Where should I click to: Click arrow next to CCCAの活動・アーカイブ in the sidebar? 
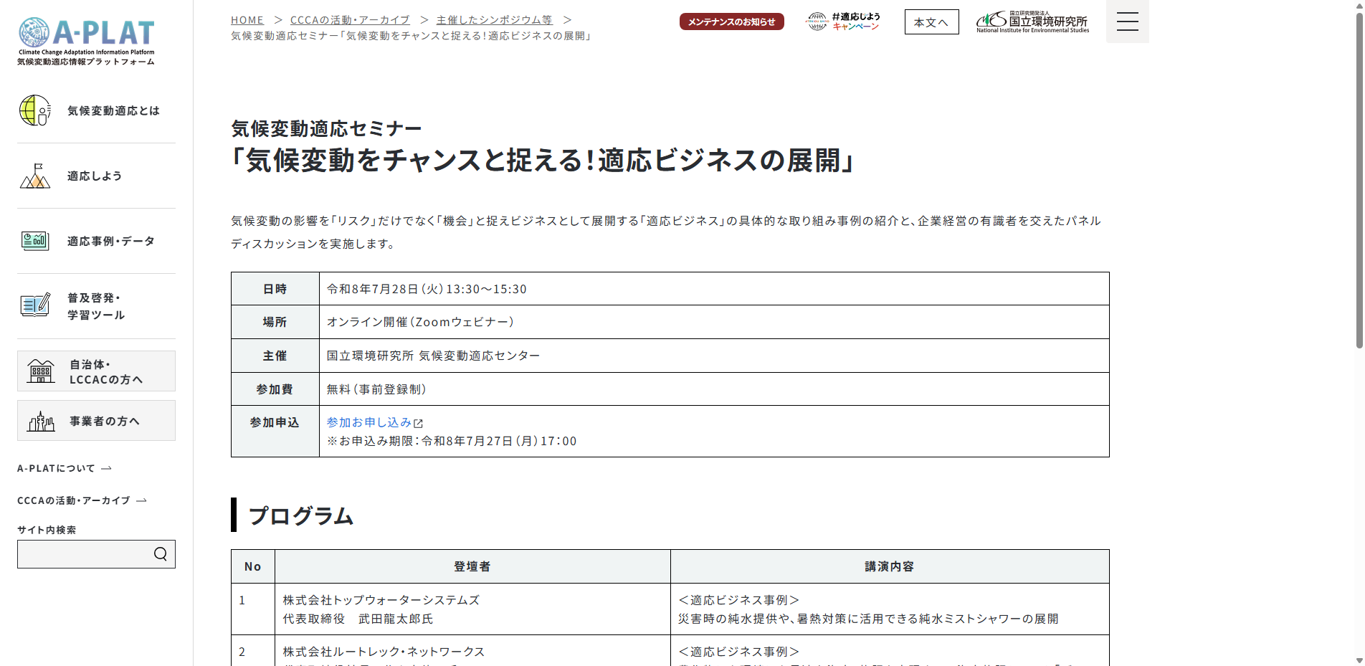click(141, 500)
